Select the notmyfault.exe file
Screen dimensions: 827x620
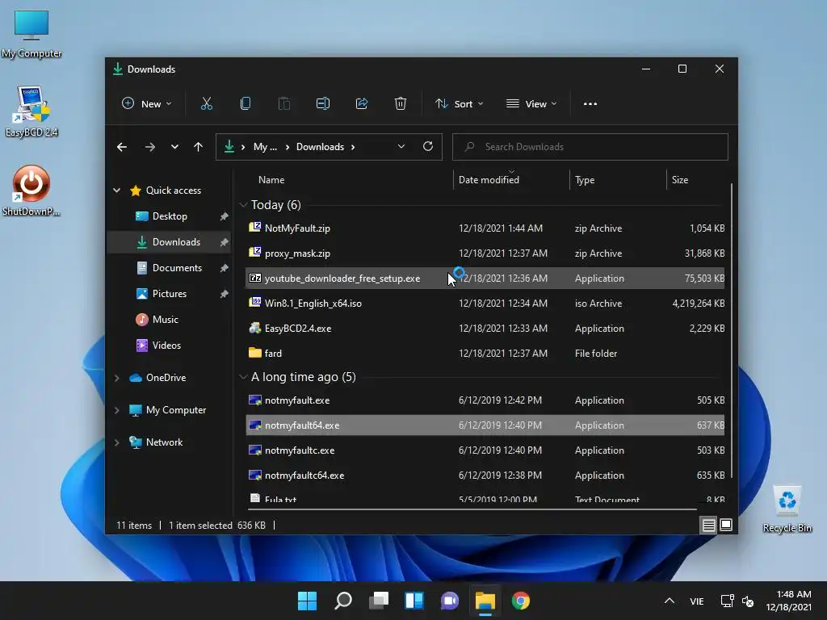click(x=485, y=400)
